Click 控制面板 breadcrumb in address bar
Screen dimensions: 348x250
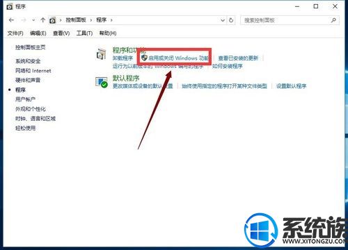76,20
